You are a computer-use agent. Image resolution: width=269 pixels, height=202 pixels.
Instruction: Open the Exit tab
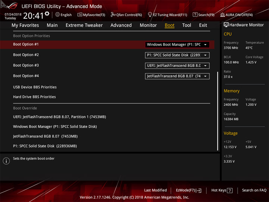tap(203, 25)
